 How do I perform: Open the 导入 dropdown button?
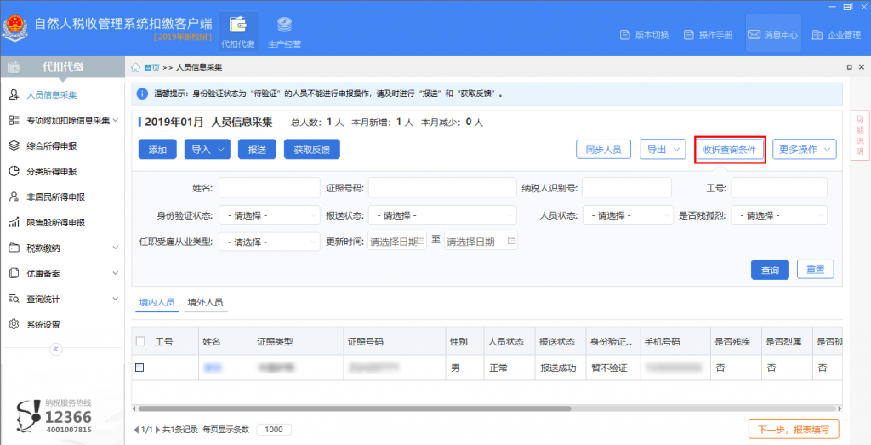coord(208,150)
